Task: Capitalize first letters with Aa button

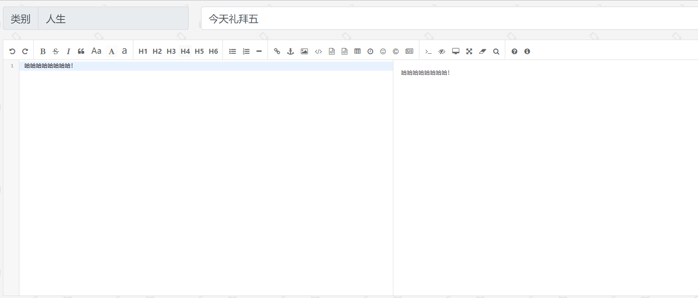Action: (96, 51)
